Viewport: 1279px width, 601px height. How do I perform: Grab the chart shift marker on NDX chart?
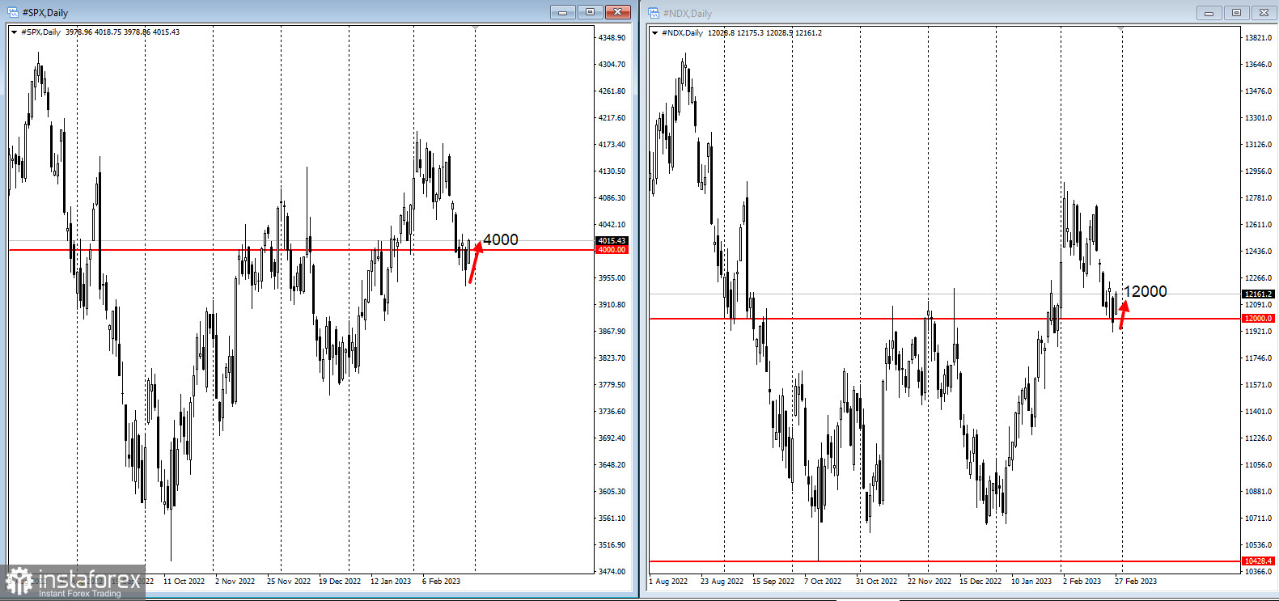1122,30
